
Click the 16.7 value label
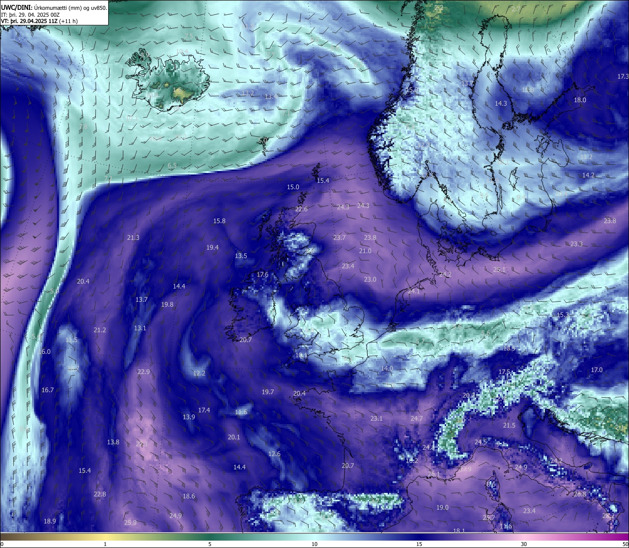click(x=48, y=390)
